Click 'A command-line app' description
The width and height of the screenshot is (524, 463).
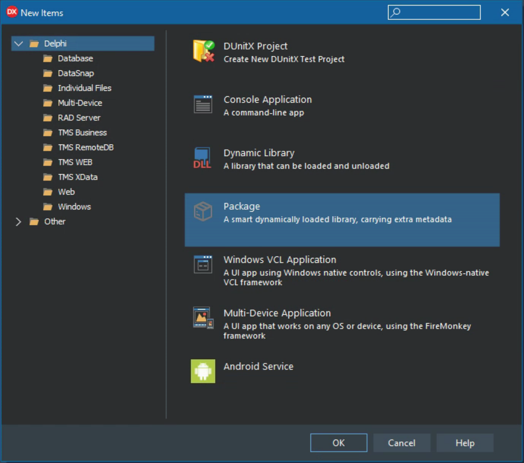tap(264, 113)
